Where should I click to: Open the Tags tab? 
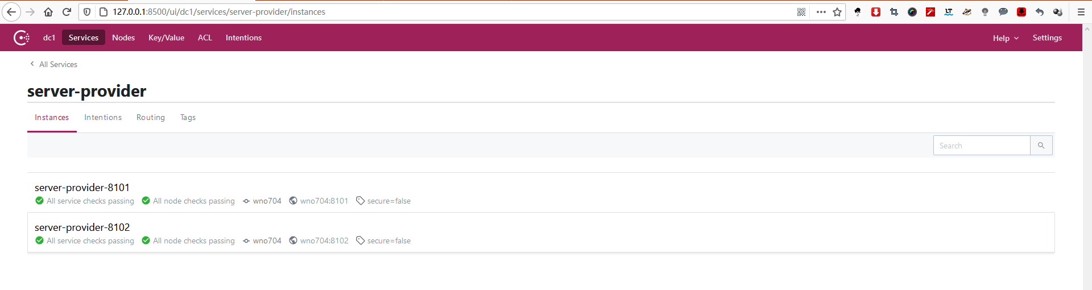(188, 117)
